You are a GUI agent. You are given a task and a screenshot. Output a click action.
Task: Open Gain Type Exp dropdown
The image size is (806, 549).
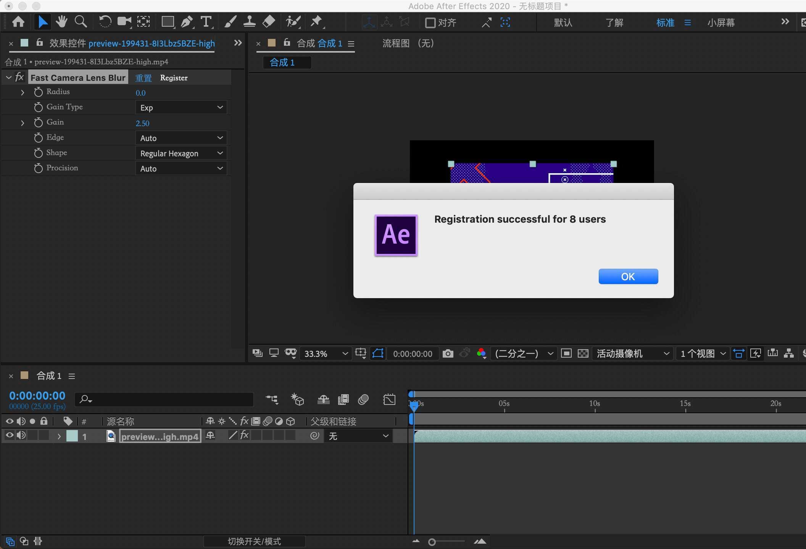(x=181, y=108)
